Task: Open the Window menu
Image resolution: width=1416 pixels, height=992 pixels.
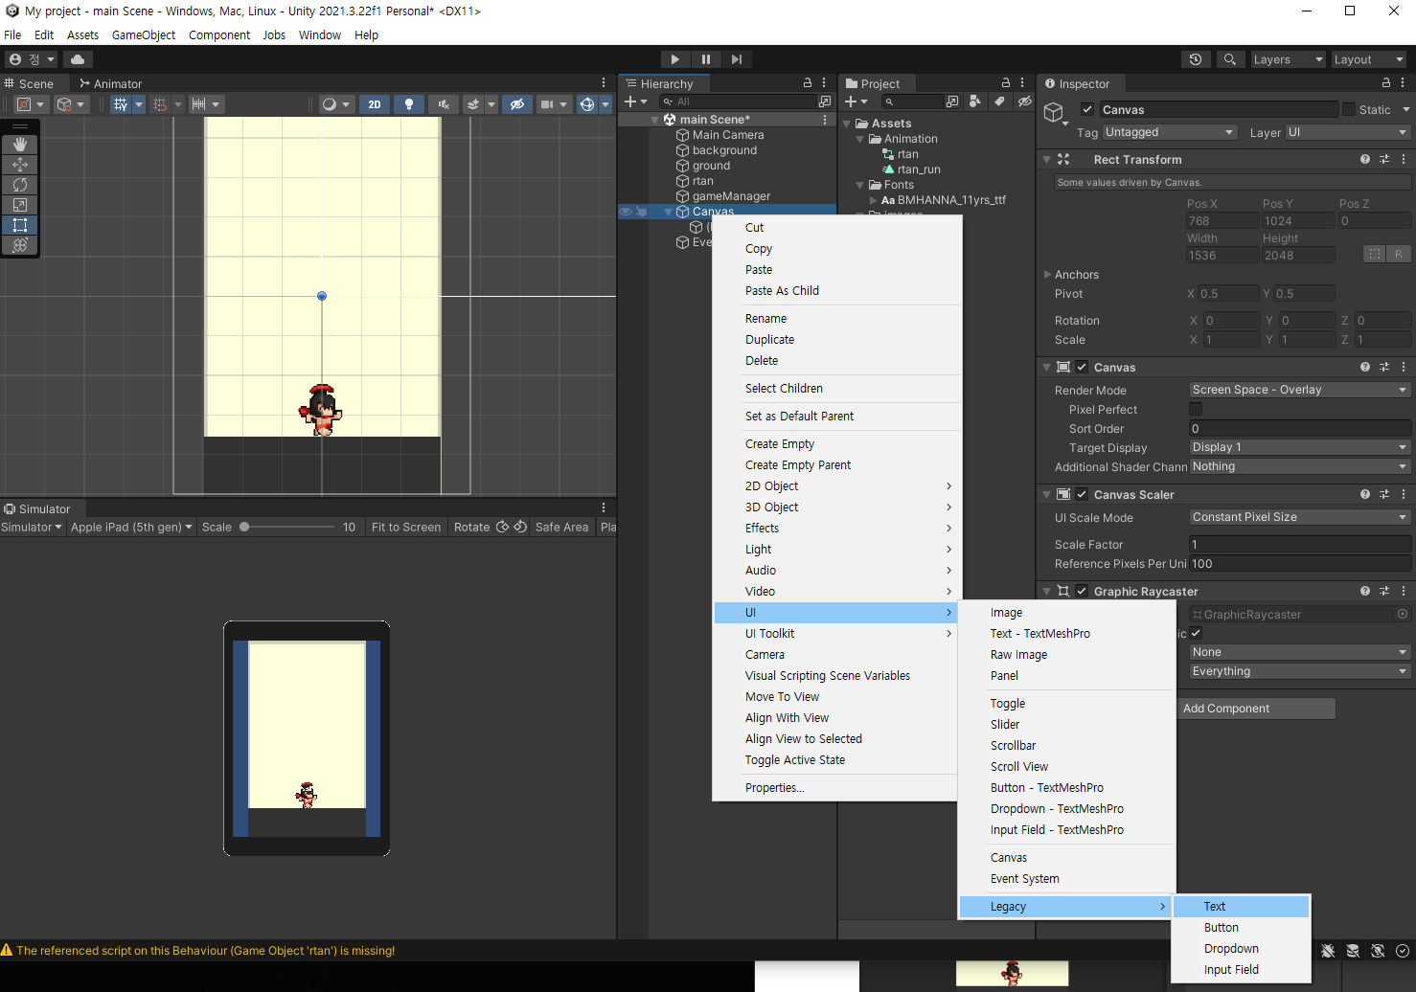Action: click(320, 35)
